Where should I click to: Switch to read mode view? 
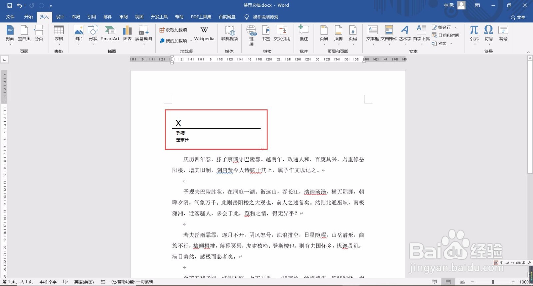tap(434, 282)
